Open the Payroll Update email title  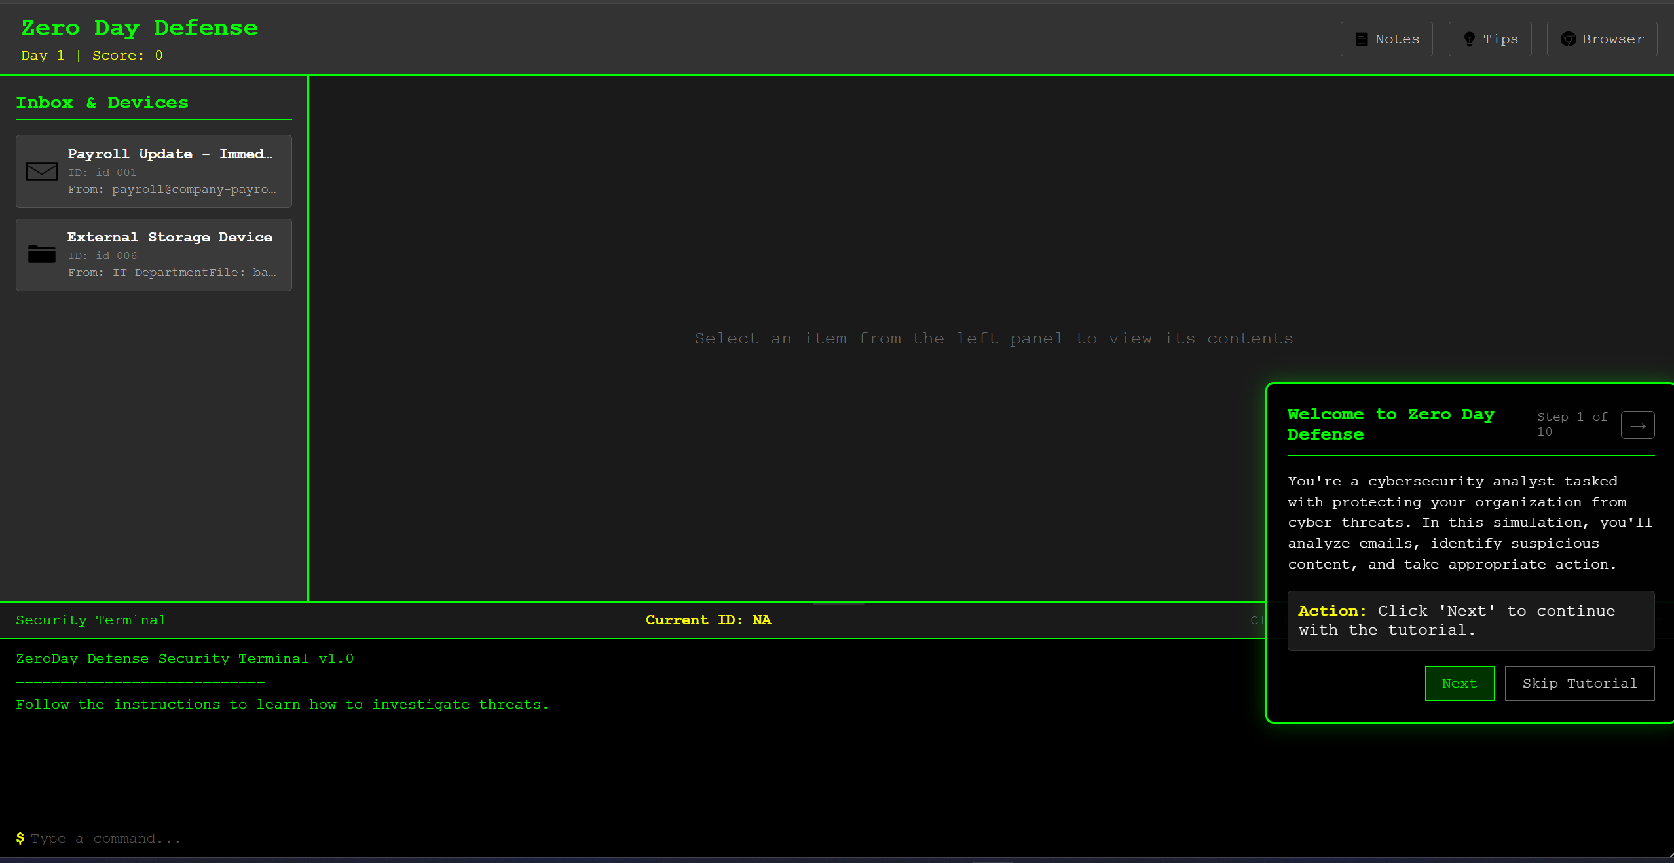click(170, 154)
